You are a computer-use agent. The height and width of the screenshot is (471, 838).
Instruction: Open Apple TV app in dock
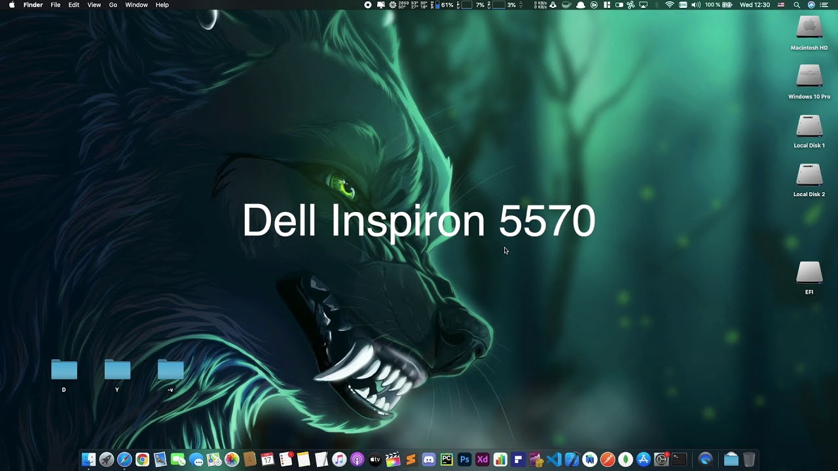pyautogui.click(x=374, y=460)
